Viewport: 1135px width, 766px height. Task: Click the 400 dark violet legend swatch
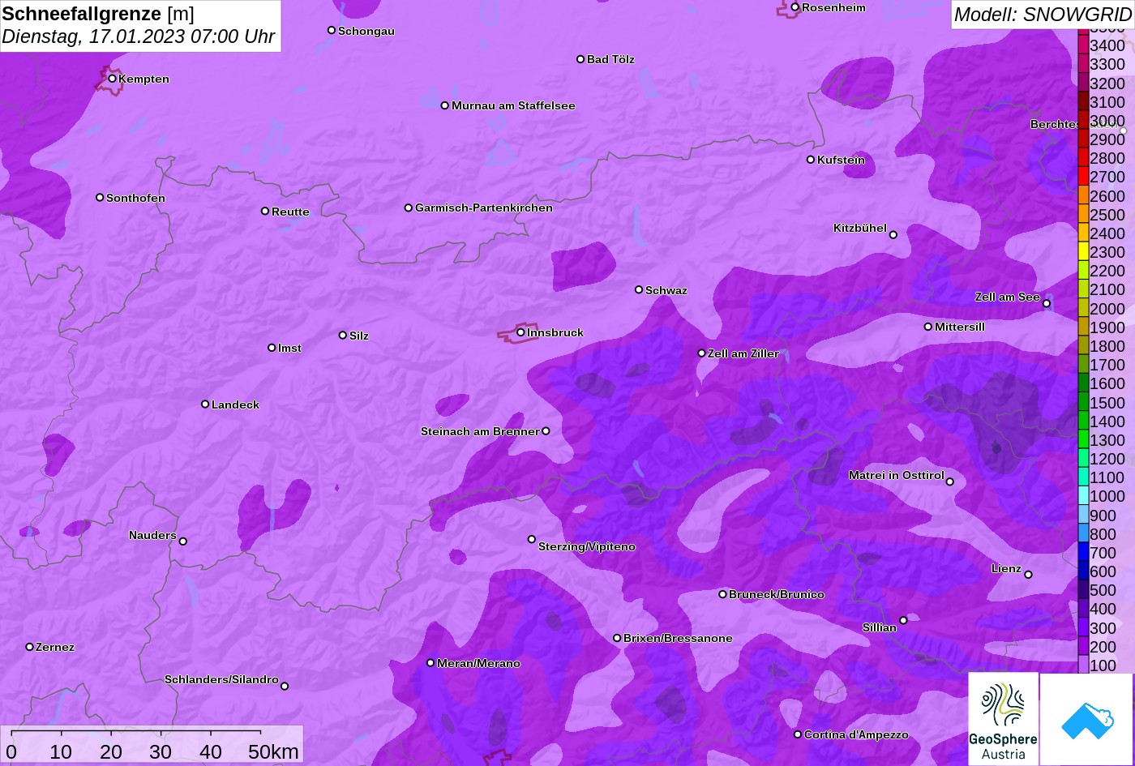[1083, 608]
